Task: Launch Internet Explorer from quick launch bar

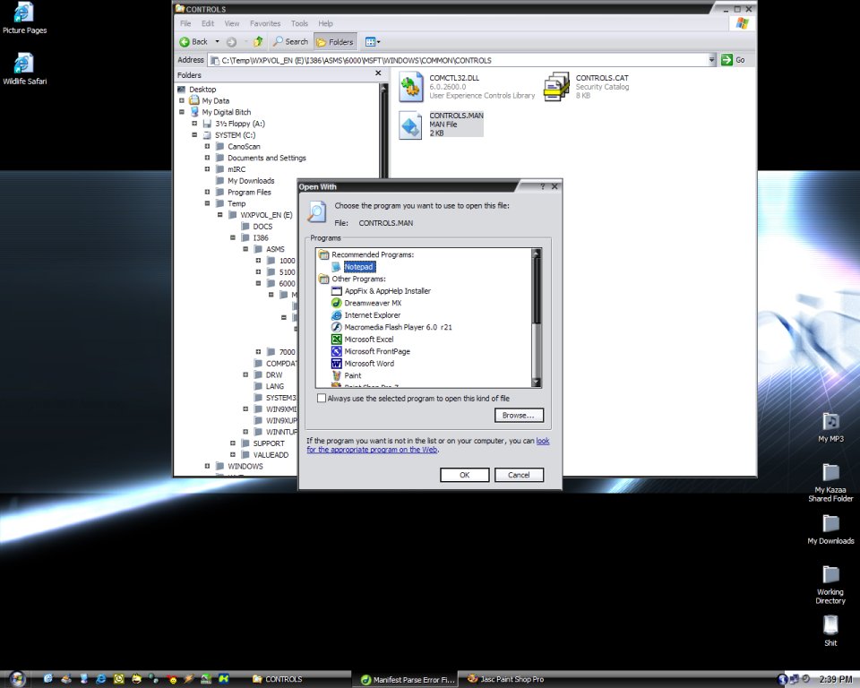Action: [x=101, y=679]
